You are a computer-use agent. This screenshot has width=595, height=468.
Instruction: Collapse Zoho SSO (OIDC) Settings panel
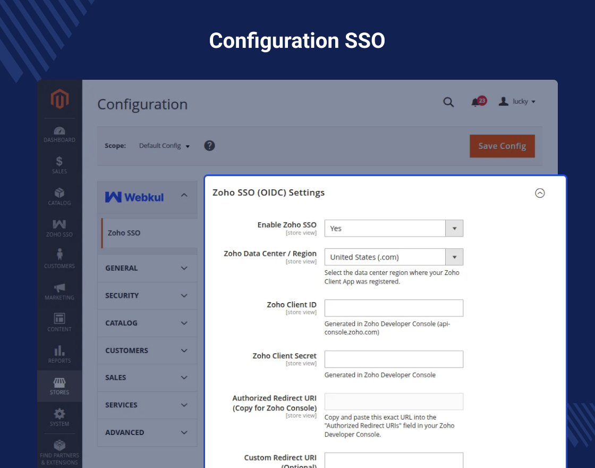[x=540, y=193]
